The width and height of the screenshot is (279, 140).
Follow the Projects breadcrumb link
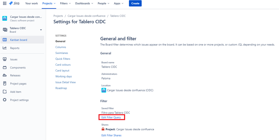click(x=58, y=16)
